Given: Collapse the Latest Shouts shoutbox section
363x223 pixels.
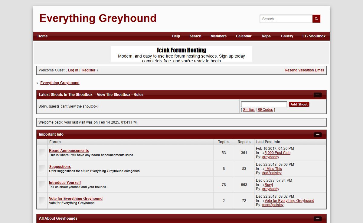Looking at the screenshot, I should click(x=318, y=95).
